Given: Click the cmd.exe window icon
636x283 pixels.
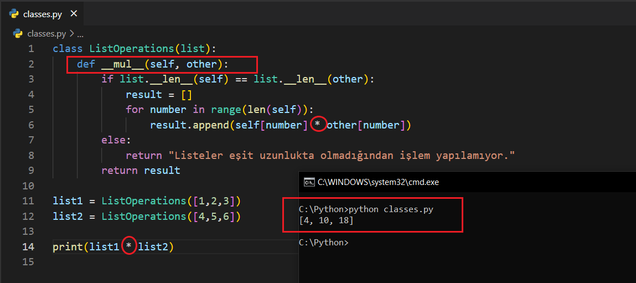Looking at the screenshot, I should coord(309,182).
